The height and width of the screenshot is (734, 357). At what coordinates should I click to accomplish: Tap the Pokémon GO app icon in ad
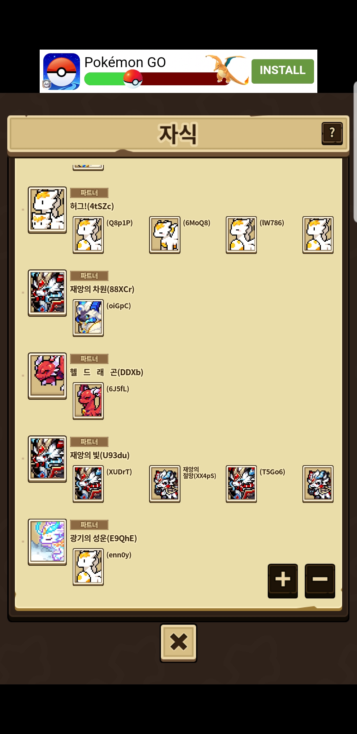61,71
